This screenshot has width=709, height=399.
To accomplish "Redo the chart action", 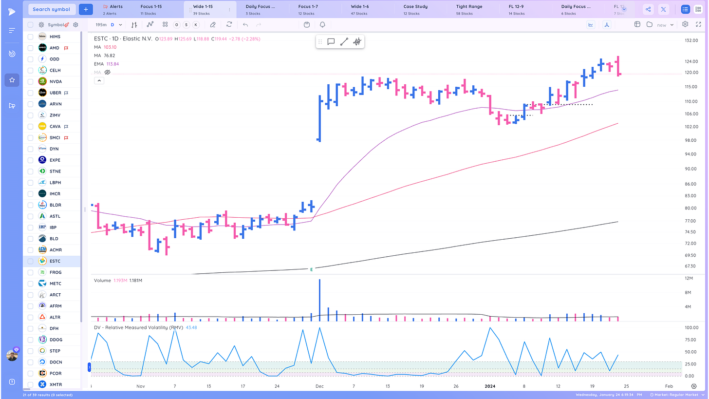I will pos(259,24).
